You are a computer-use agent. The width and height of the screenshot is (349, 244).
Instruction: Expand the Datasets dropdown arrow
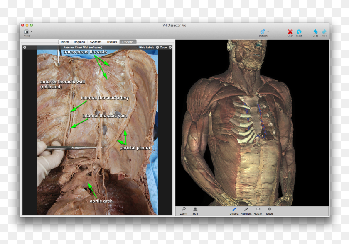pos(268,32)
